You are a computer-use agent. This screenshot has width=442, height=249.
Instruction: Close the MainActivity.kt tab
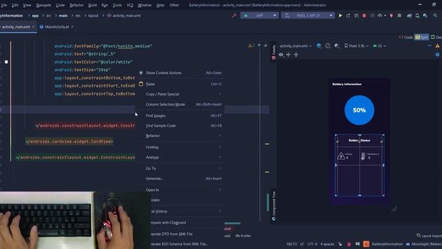73,27
